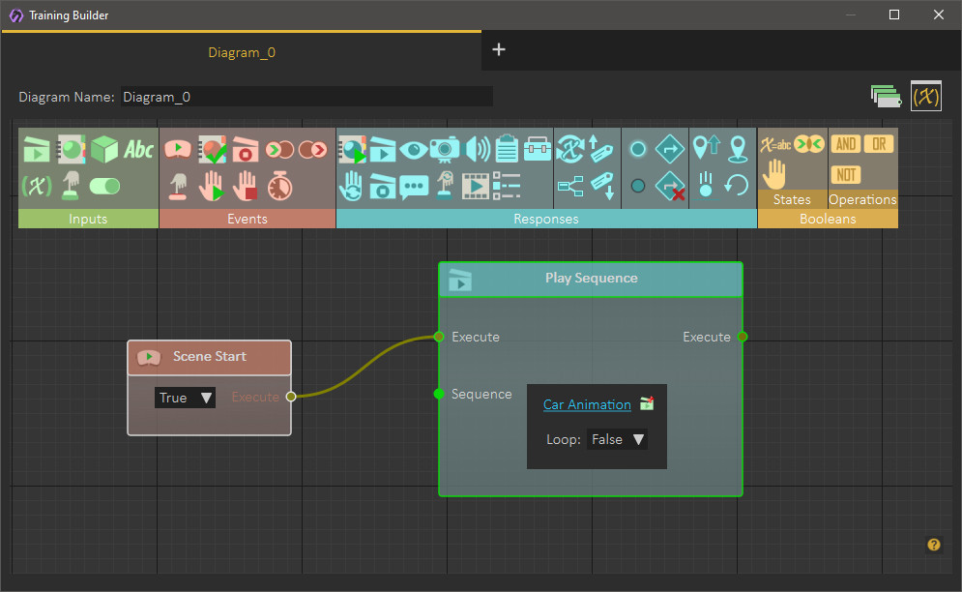
Task: Add the speaker sound response node
Action: click(x=478, y=149)
